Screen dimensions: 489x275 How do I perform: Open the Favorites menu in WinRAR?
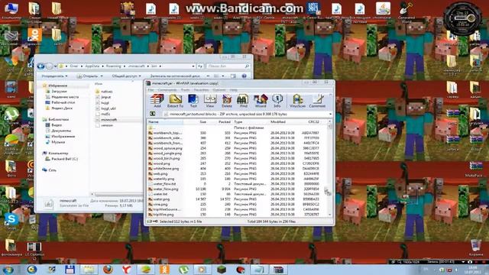point(202,90)
